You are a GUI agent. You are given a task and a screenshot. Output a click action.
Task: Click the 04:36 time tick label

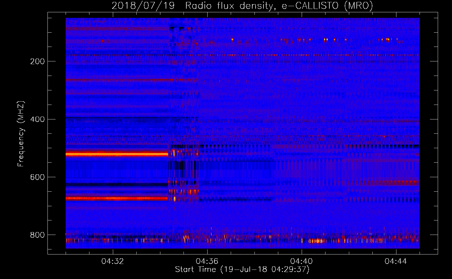pos(207,261)
